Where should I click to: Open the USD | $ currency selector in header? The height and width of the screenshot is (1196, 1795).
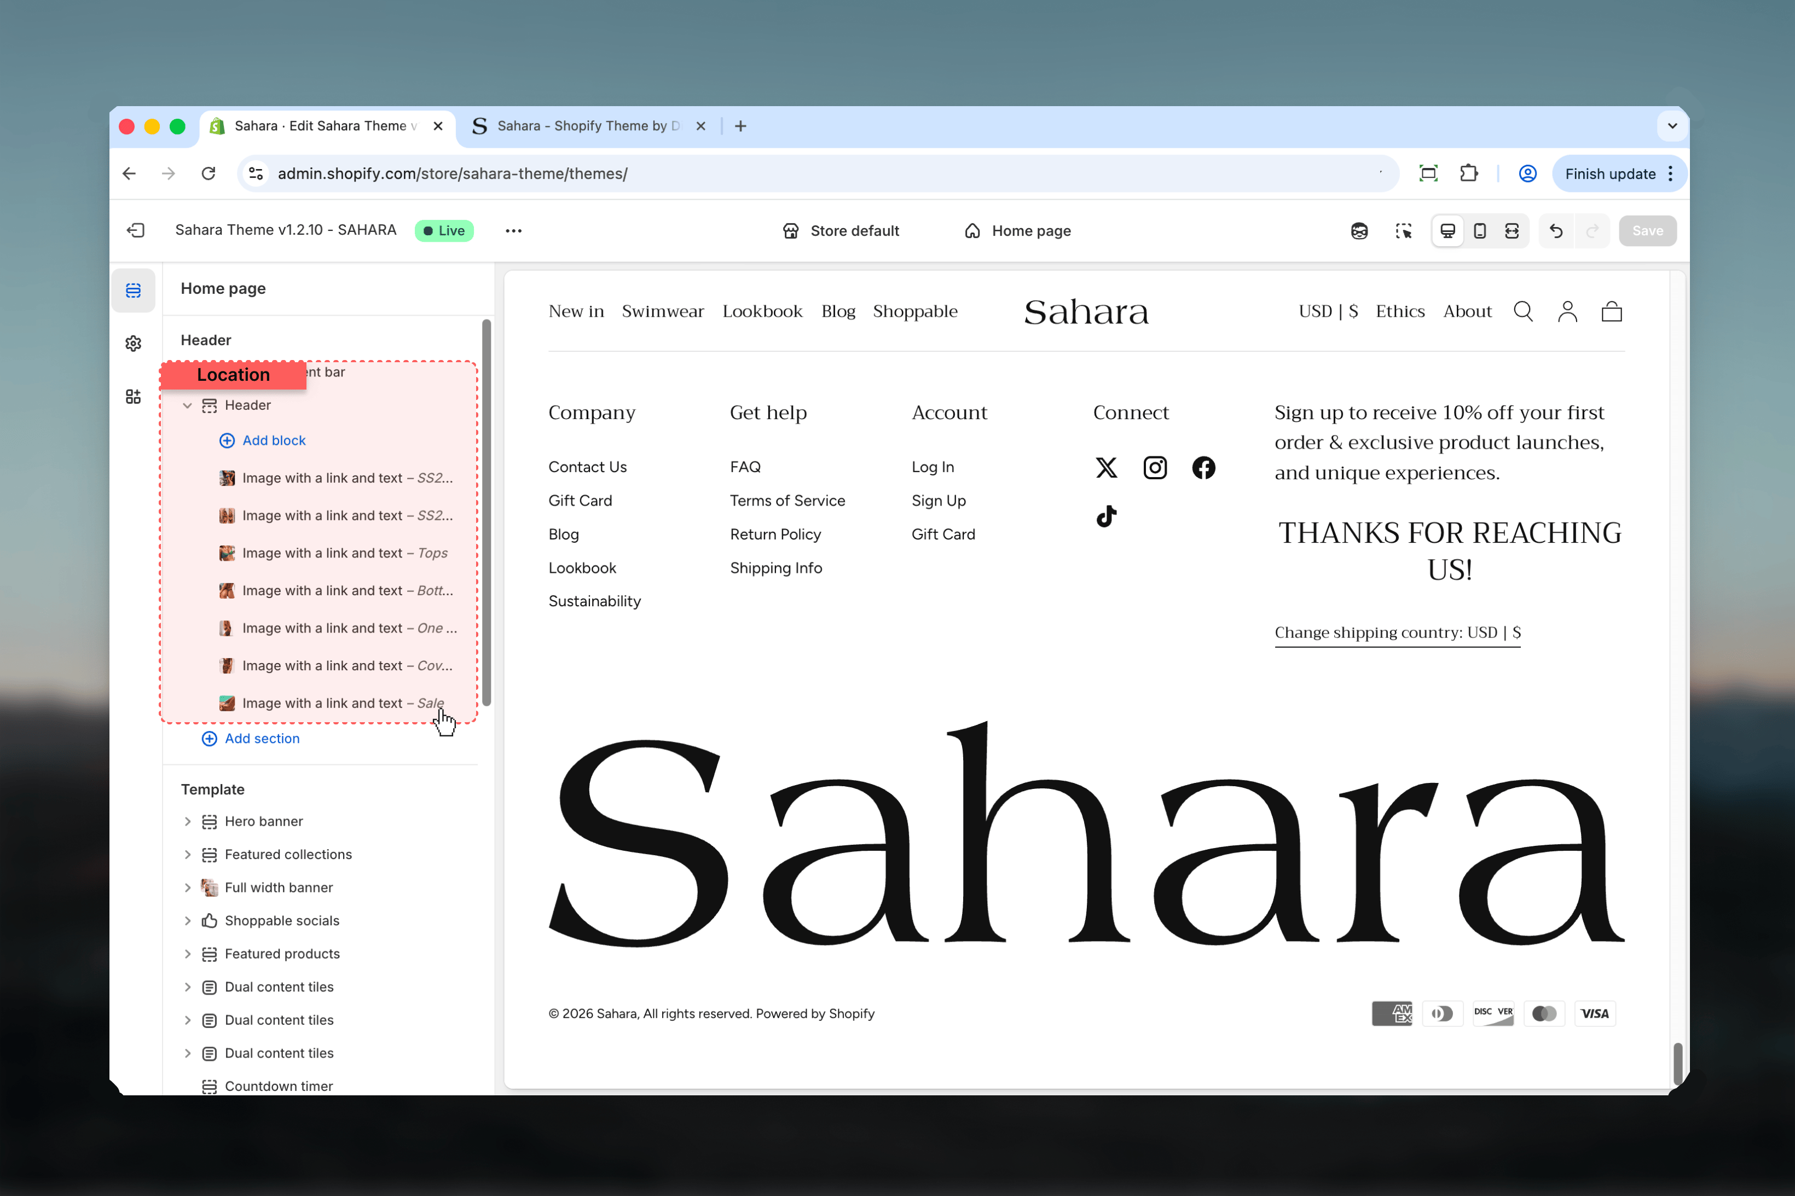pos(1328,311)
